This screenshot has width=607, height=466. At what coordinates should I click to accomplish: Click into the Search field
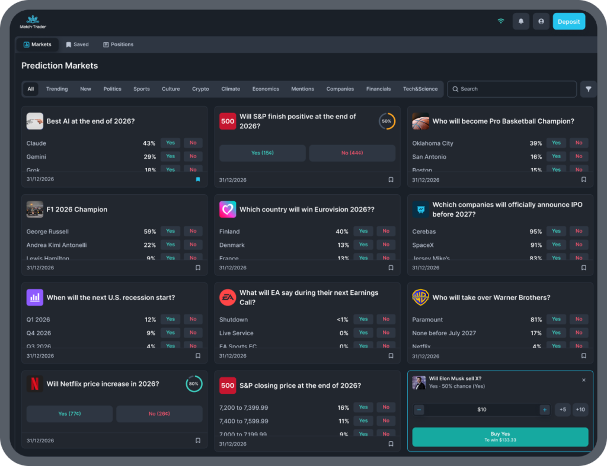pos(512,89)
